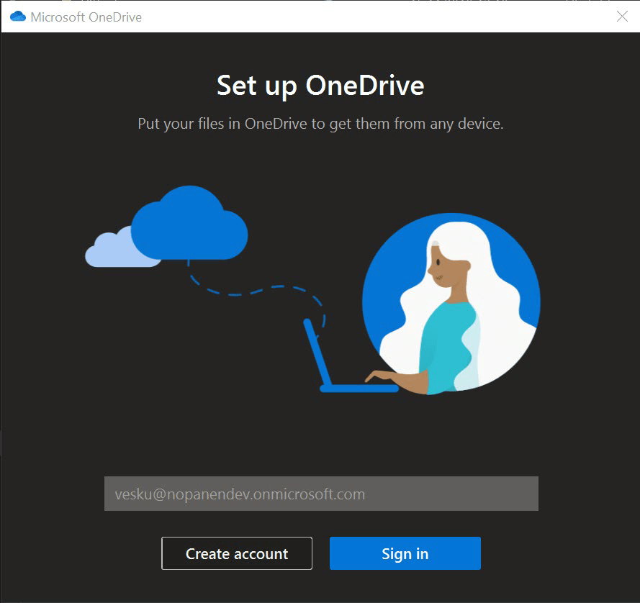The image size is (640, 603).
Task: Focus the email address input field
Action: pyautogui.click(x=321, y=494)
